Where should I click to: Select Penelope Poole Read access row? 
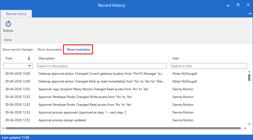point(124,104)
